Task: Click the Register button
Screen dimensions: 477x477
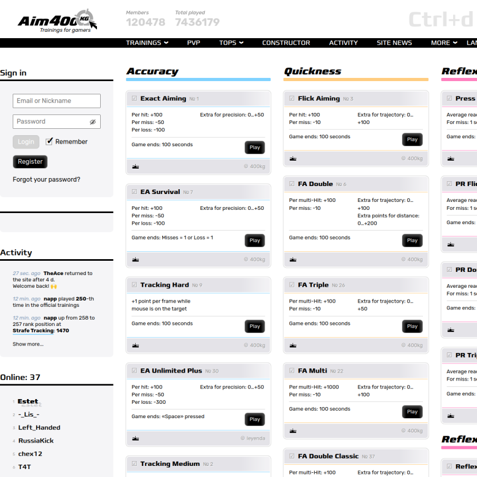Action: pyautogui.click(x=30, y=162)
